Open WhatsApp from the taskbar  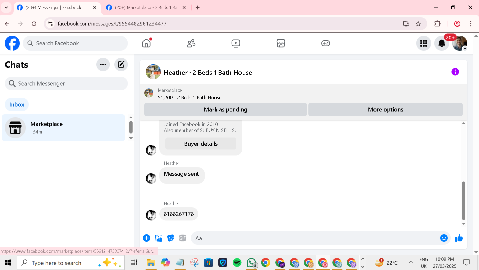coord(251,263)
